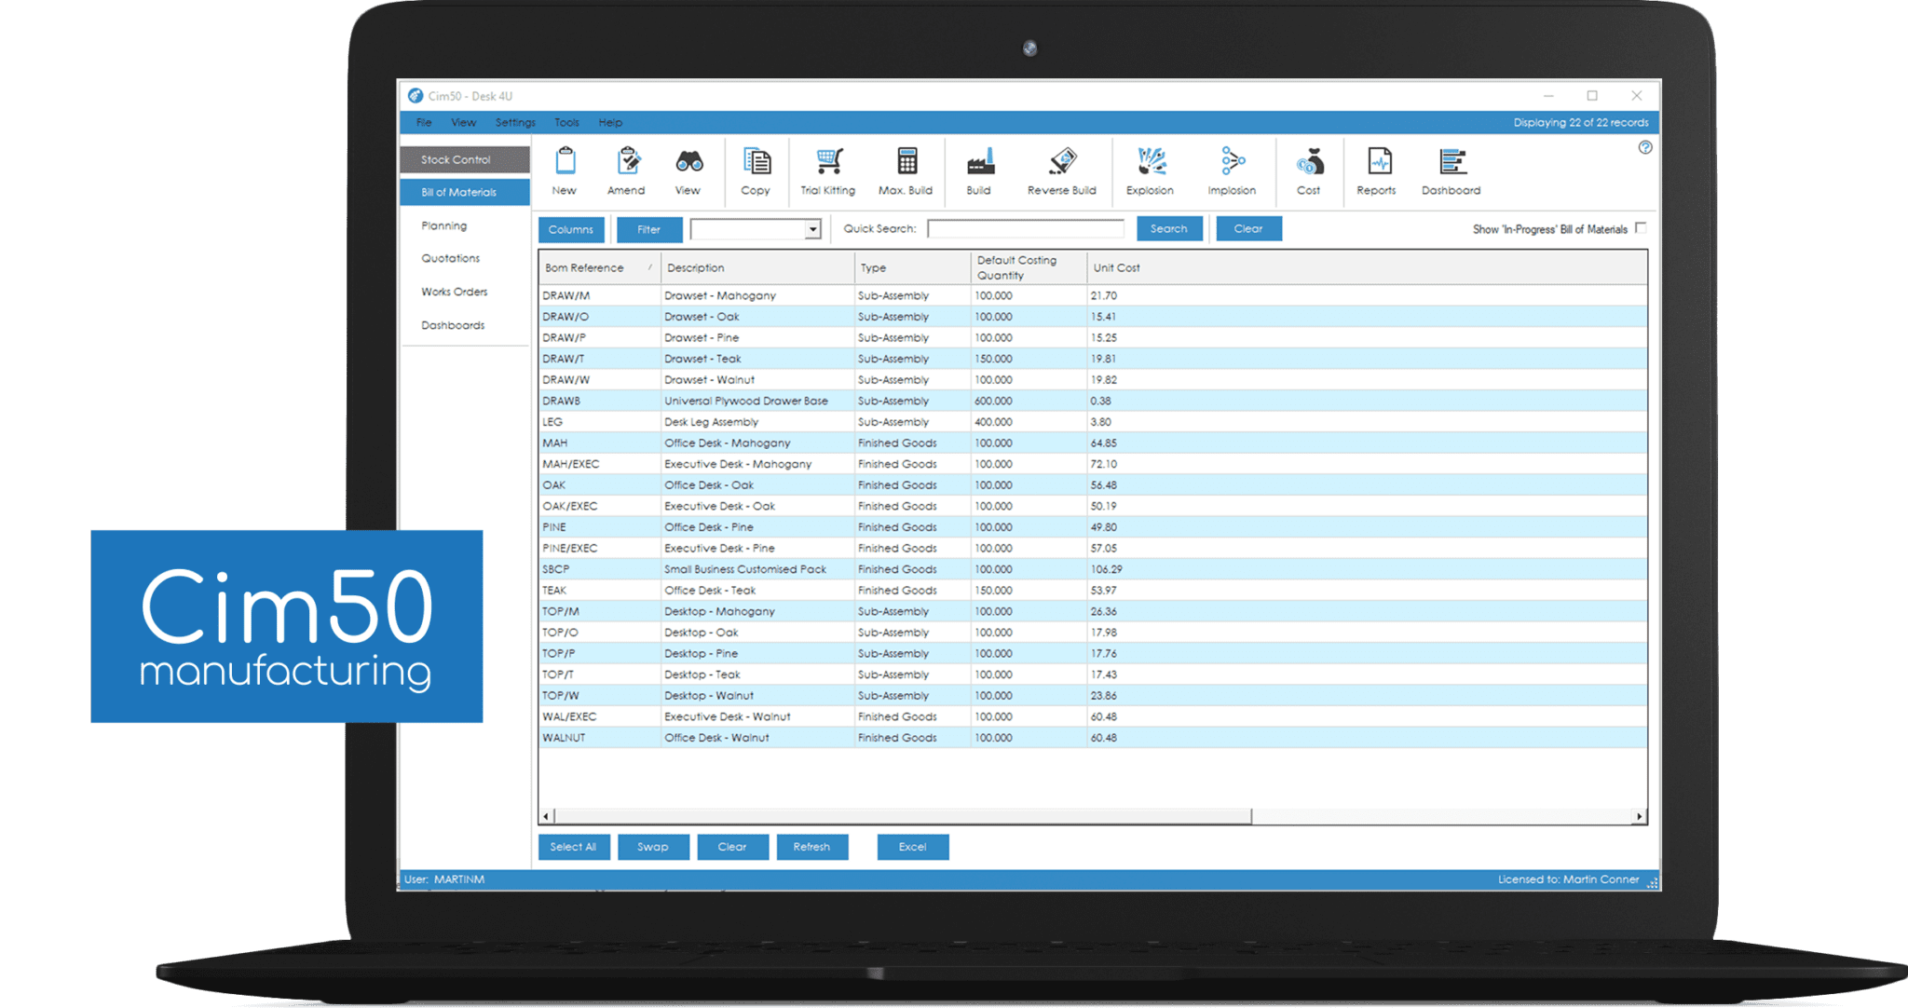
Task: Open the Explosion tool
Action: (1149, 170)
